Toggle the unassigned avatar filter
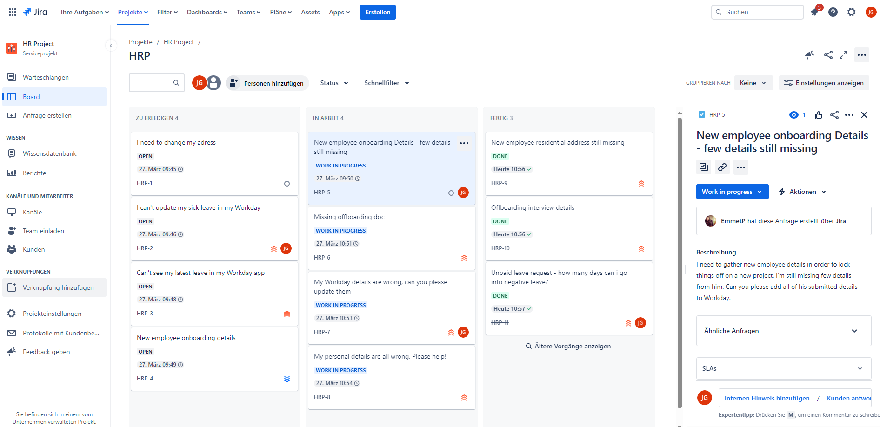 pyautogui.click(x=214, y=83)
